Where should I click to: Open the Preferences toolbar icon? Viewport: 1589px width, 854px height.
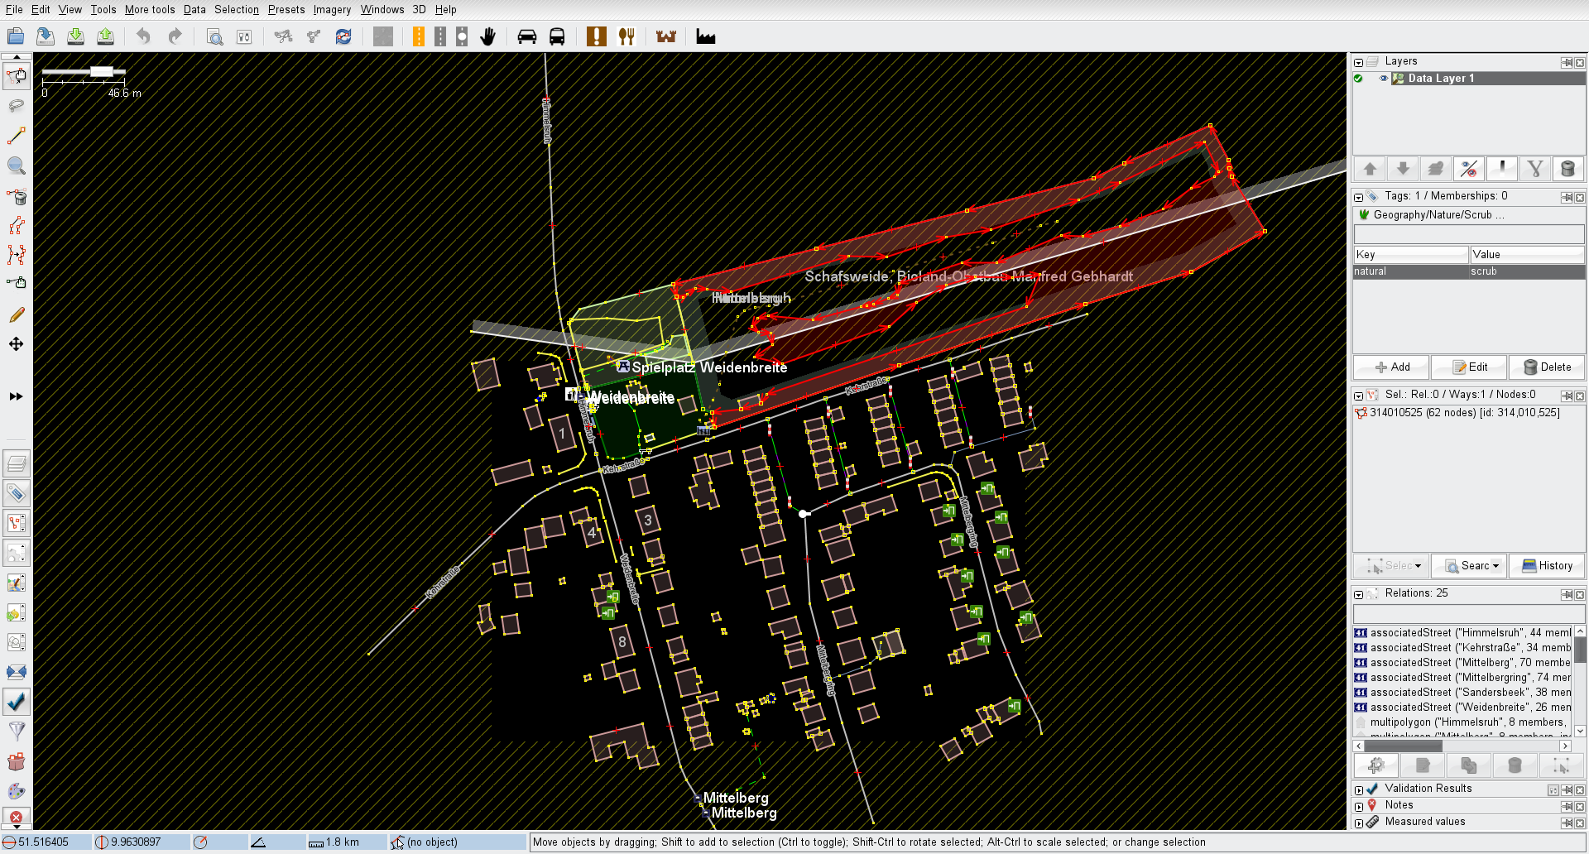(244, 36)
